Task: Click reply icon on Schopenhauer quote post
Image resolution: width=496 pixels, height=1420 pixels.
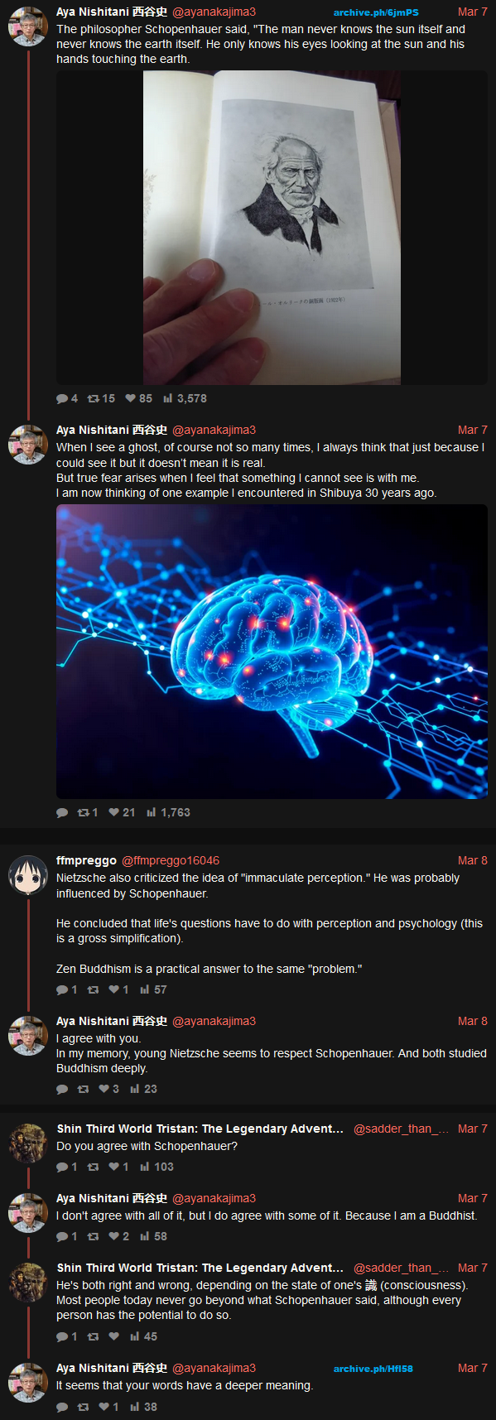Action: point(62,398)
